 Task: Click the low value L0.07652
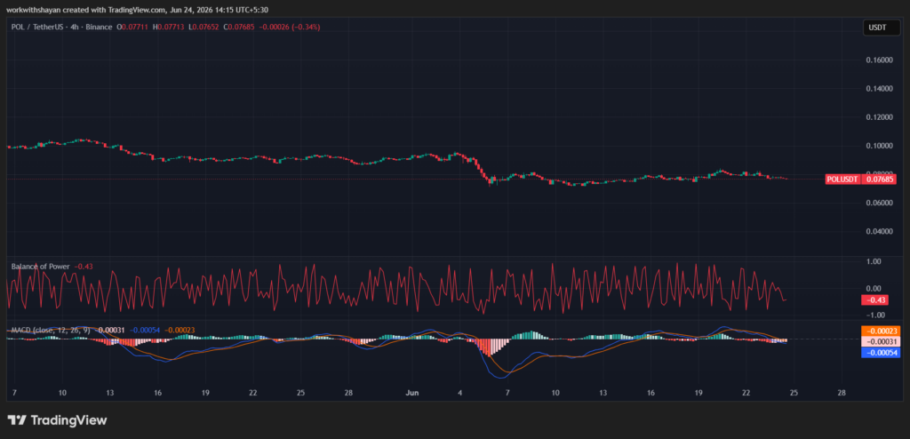click(204, 28)
